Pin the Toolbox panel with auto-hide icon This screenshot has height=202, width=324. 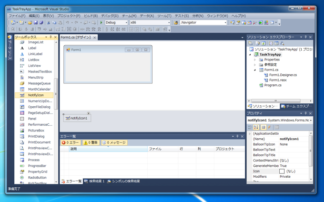coord(51,37)
